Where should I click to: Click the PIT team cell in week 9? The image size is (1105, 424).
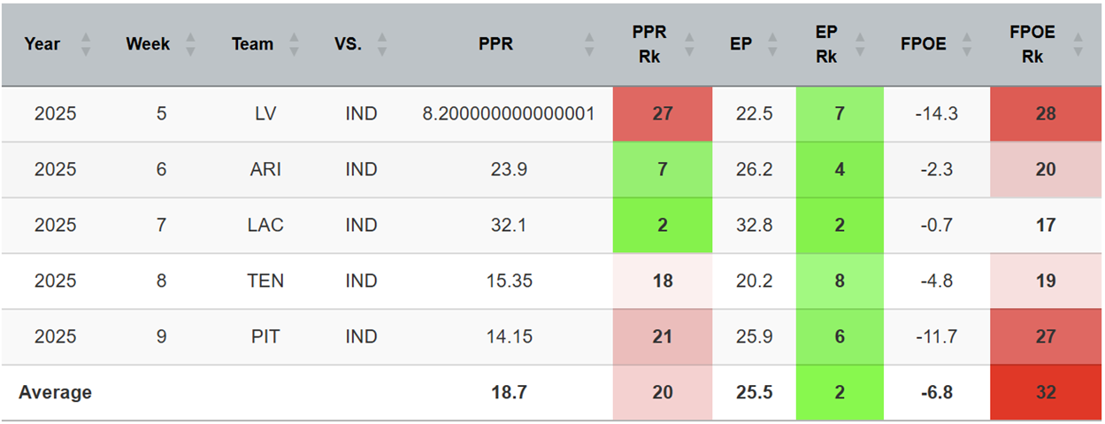coord(265,336)
